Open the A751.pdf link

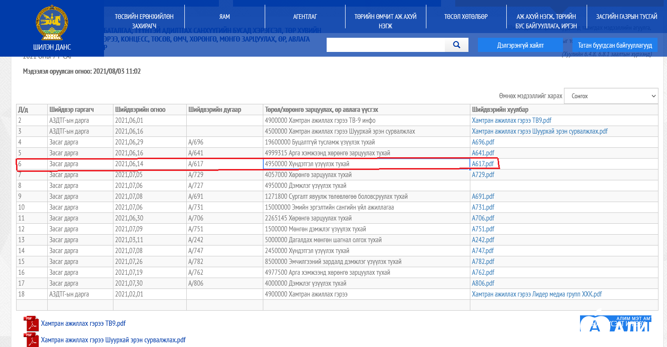click(x=483, y=229)
